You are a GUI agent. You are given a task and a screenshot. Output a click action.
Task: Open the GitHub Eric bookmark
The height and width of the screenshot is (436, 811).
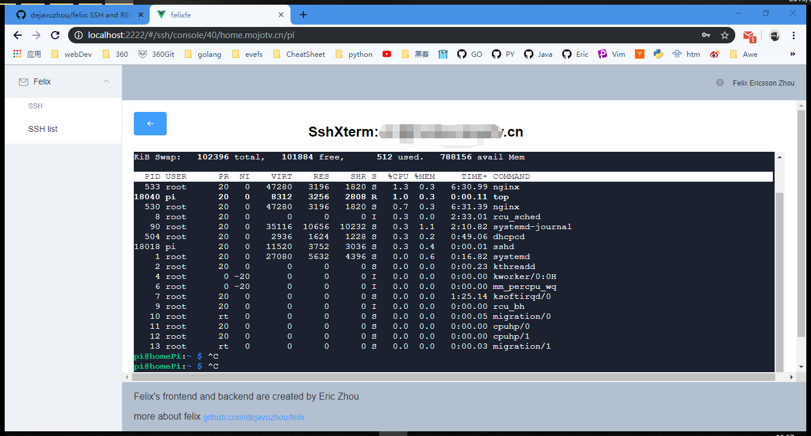click(575, 54)
